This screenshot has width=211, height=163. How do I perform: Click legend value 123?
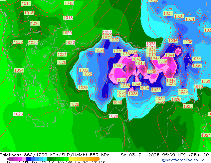(18, 162)
